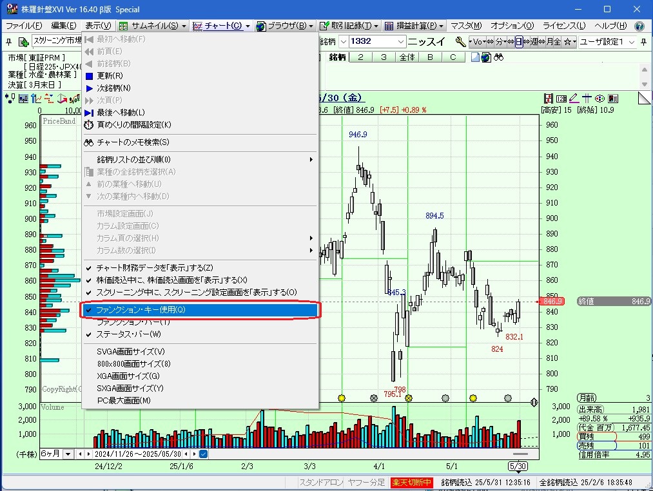
Task: Click the pencil drawing tool icon
Action: 574,99
